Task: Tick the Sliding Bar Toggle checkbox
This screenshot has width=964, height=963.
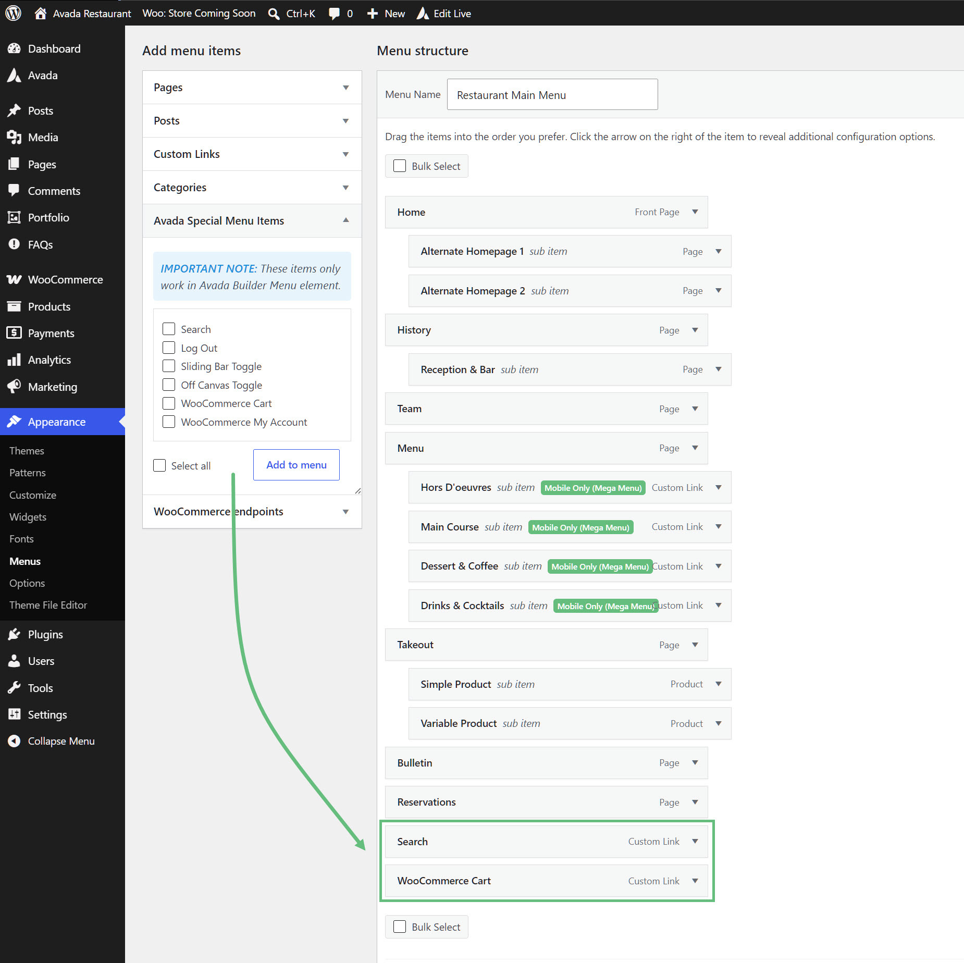Action: 169,366
